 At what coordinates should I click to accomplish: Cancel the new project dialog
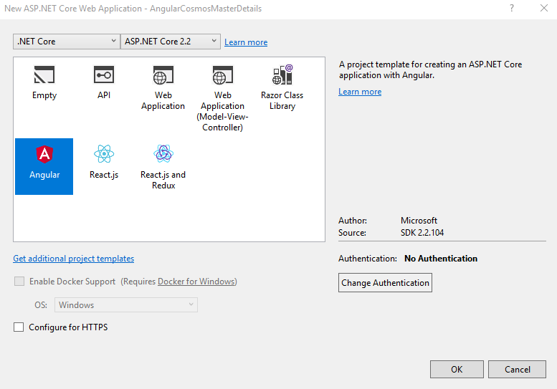coord(517,370)
